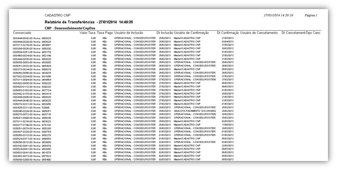The width and height of the screenshot is (337, 170).
Task: Click consorciado row 000435-0311-00 Nome 52995
Action: point(31,107)
